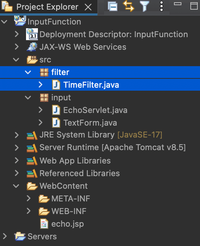Open the View Menu three-dots icon
The image size is (200, 246).
pos(161,6)
